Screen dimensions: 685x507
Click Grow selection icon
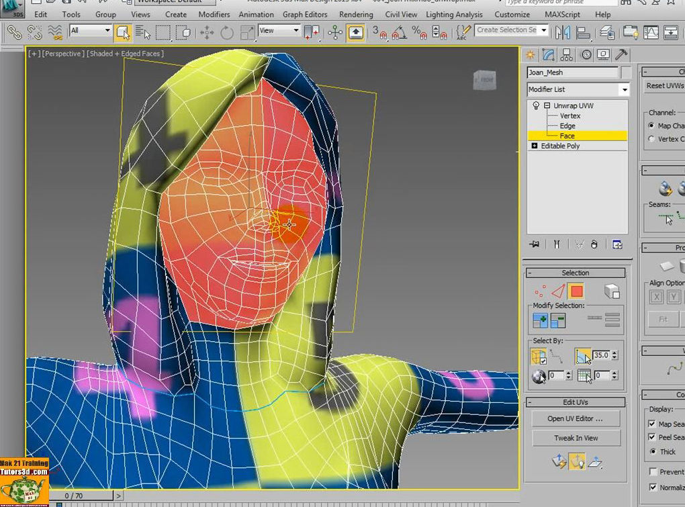(x=541, y=320)
